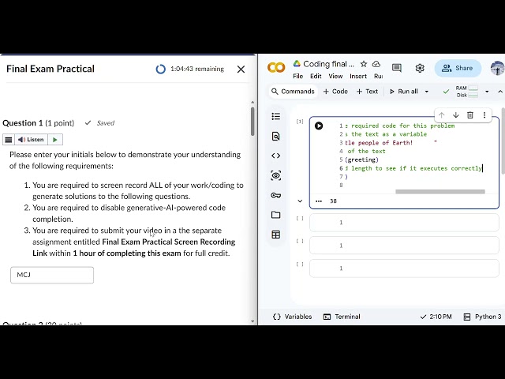Collapse the Colab header with chevron

(x=500, y=92)
